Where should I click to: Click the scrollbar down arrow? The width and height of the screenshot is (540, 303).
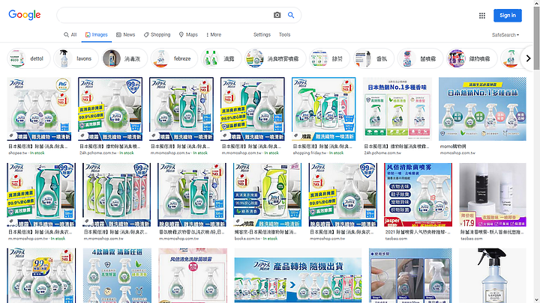(537, 300)
